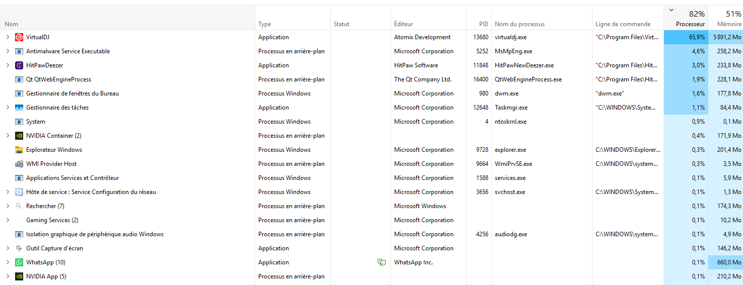Sort by the Type column header
This screenshot has height=285, width=743.
(x=292, y=18)
